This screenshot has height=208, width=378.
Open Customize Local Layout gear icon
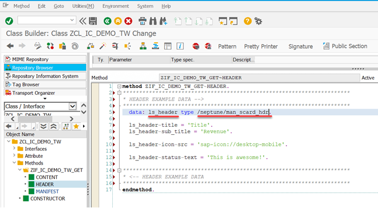coord(258,21)
